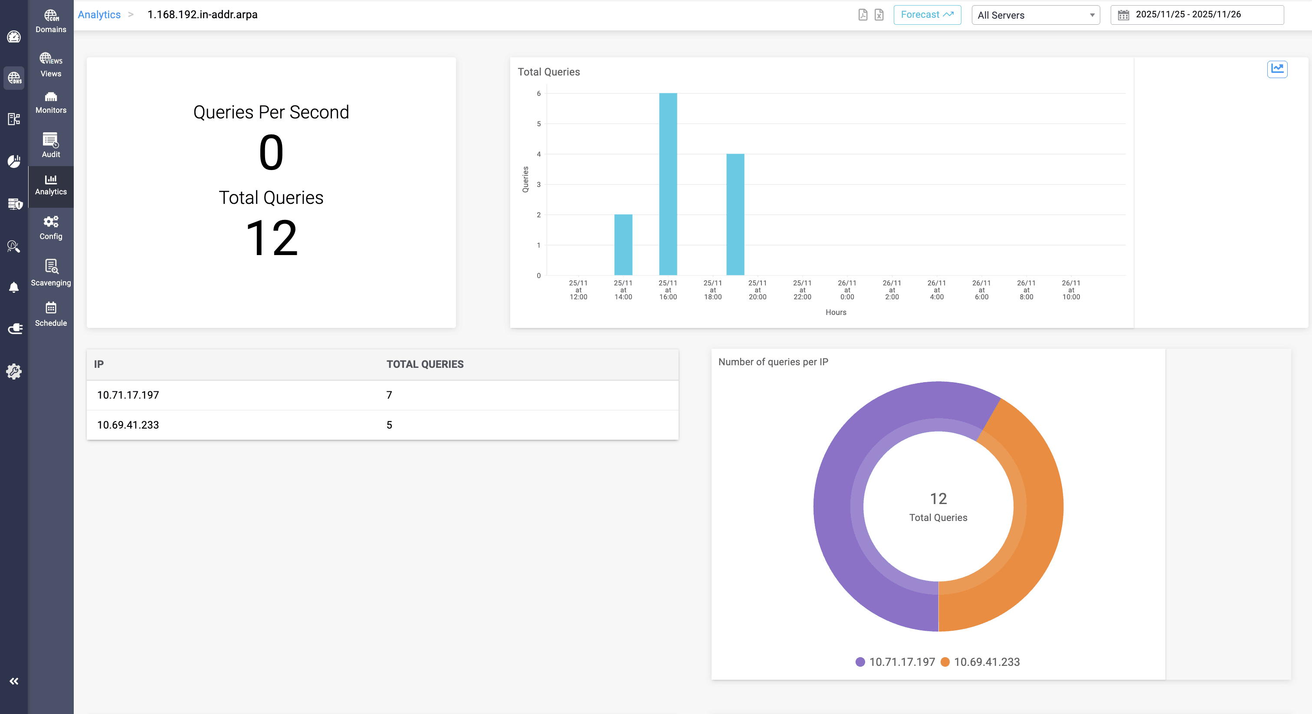1312x714 pixels.
Task: Export report as PDF icon
Action: 863,15
